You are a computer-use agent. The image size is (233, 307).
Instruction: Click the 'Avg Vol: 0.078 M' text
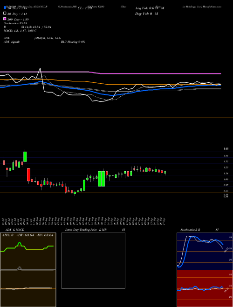coord(150,8)
